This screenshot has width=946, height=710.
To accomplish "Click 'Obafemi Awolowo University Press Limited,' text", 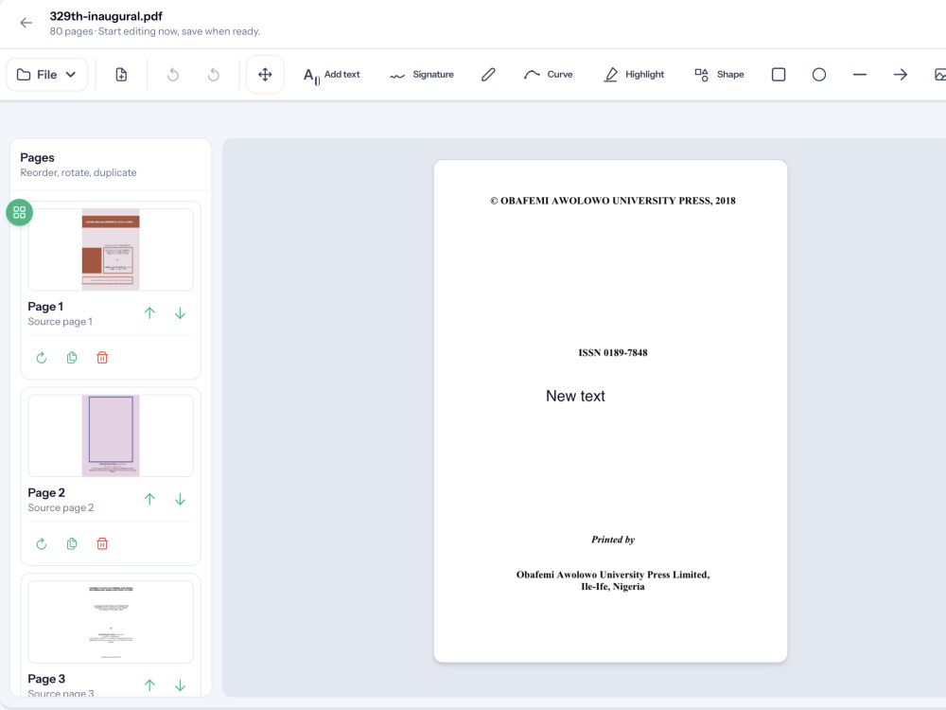I will click(x=613, y=575).
